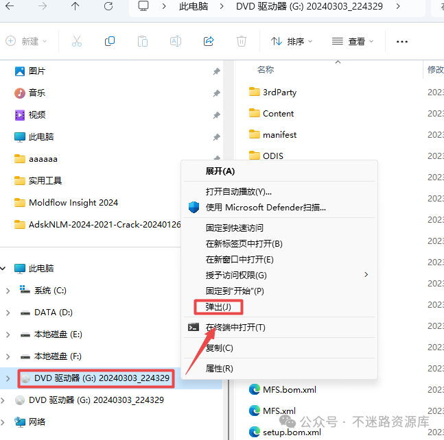Click 此电脑 in the address breadcrumb
444x440 pixels.
194,6
